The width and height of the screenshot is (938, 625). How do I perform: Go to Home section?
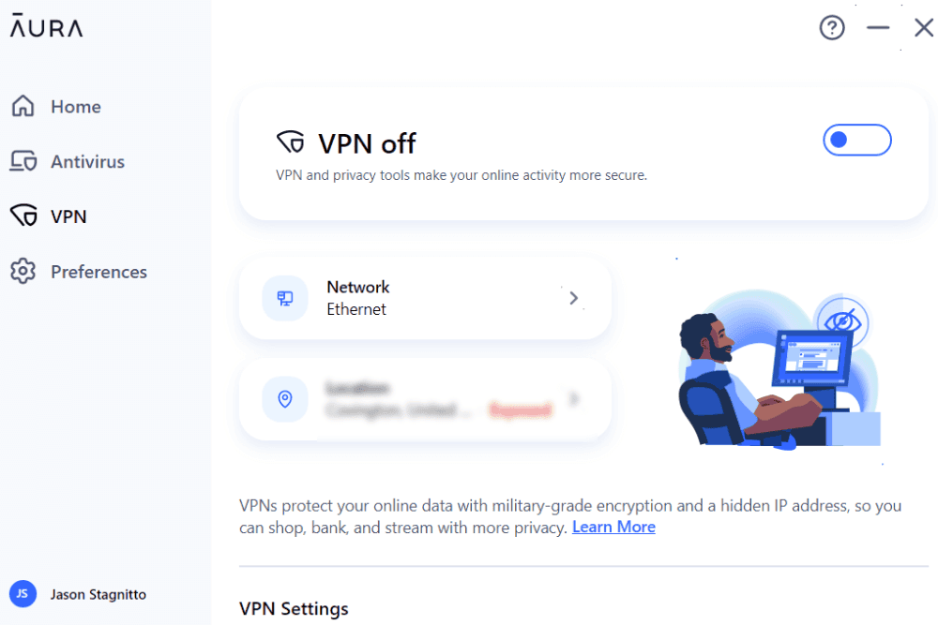click(76, 107)
